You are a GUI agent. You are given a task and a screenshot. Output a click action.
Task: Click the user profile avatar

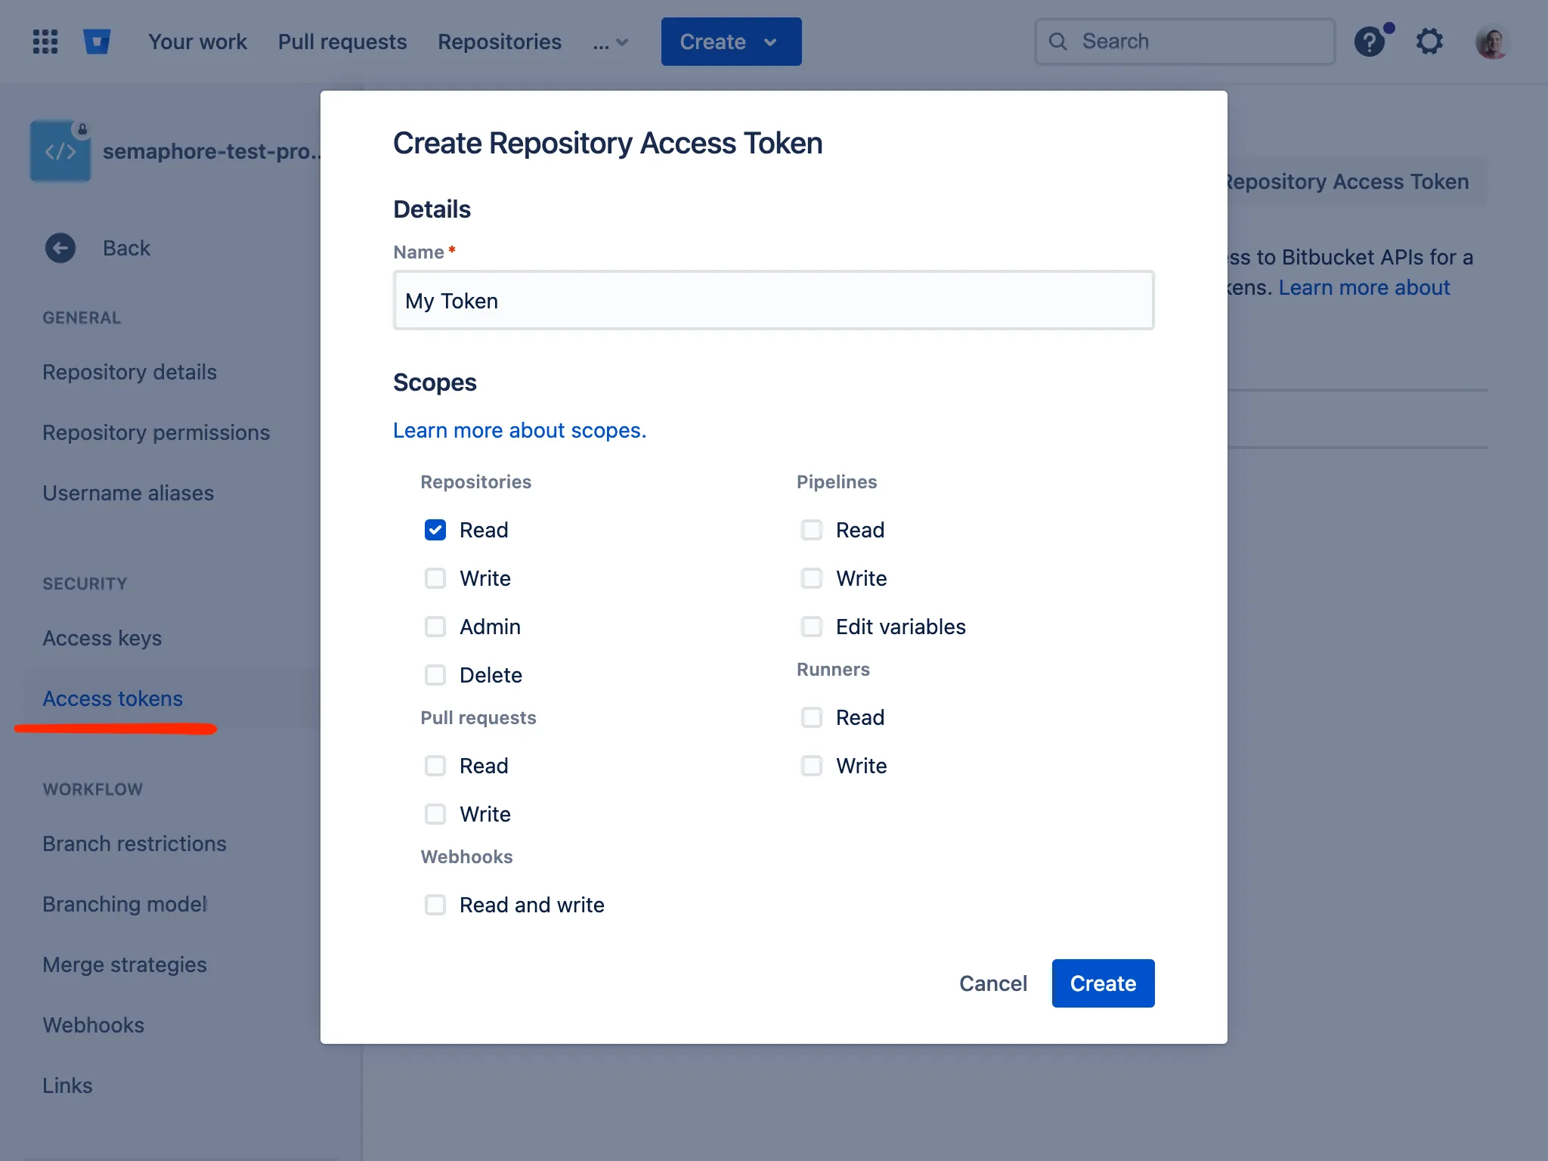[x=1492, y=42]
